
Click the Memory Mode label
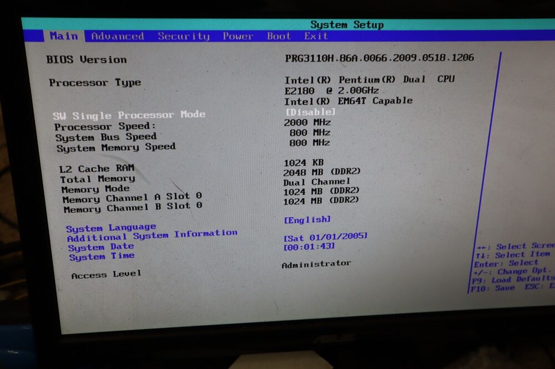[x=95, y=189]
